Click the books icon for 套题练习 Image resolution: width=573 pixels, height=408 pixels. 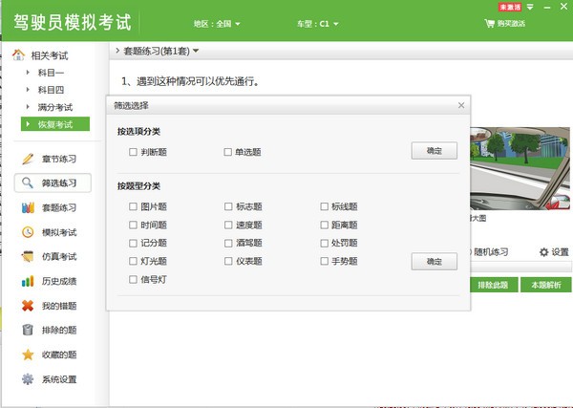(x=28, y=207)
